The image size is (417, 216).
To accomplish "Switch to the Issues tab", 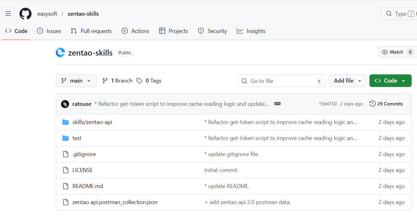I will 49,31.
